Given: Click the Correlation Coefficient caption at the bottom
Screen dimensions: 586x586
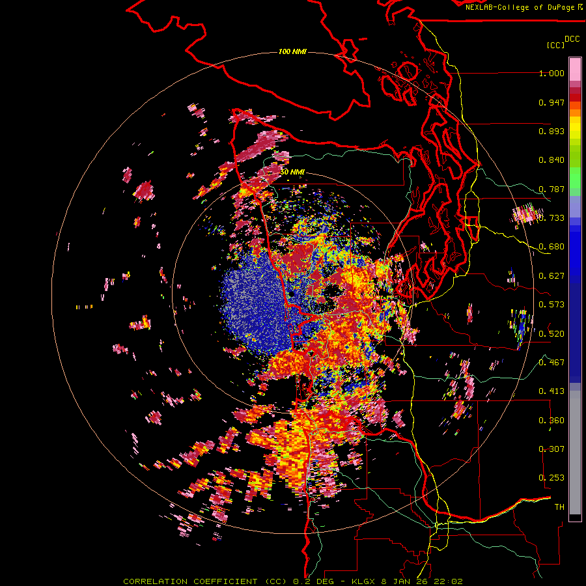Looking at the screenshot, I should tap(293, 581).
